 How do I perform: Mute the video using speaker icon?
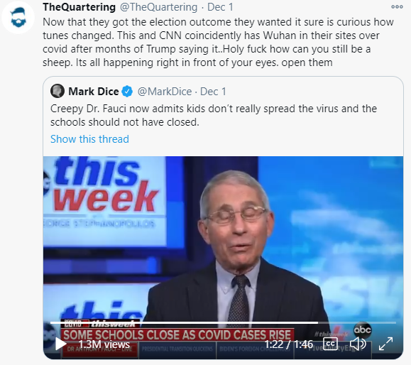click(x=358, y=344)
